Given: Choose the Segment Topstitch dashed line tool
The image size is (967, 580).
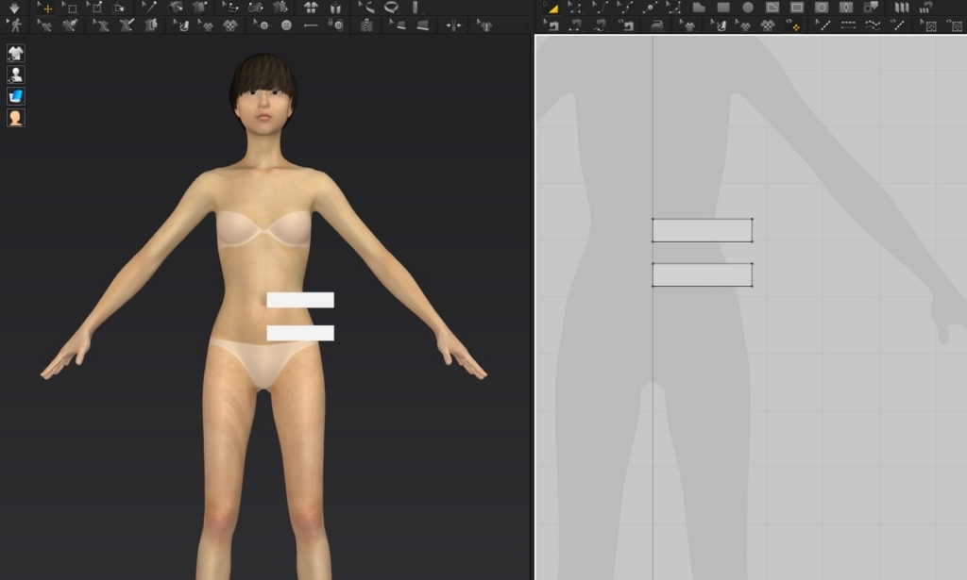Looking at the screenshot, I should (848, 25).
